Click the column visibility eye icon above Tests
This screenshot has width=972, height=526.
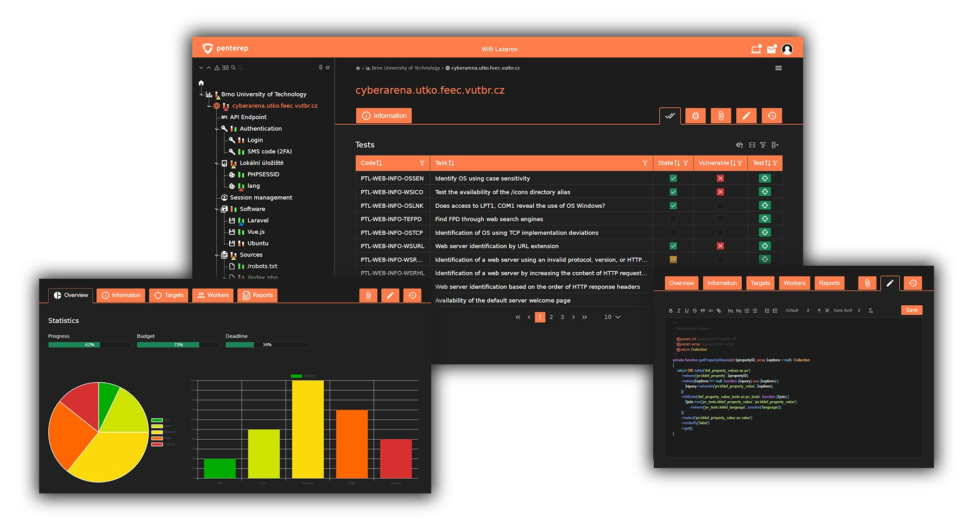coord(740,145)
